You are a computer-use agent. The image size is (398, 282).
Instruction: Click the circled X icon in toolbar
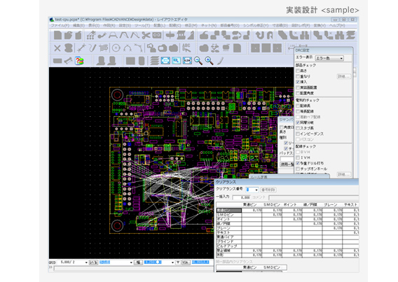tap(116, 48)
